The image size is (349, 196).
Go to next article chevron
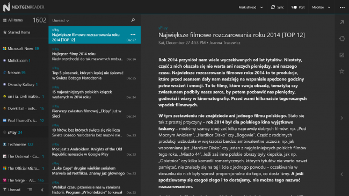(x=342, y=118)
